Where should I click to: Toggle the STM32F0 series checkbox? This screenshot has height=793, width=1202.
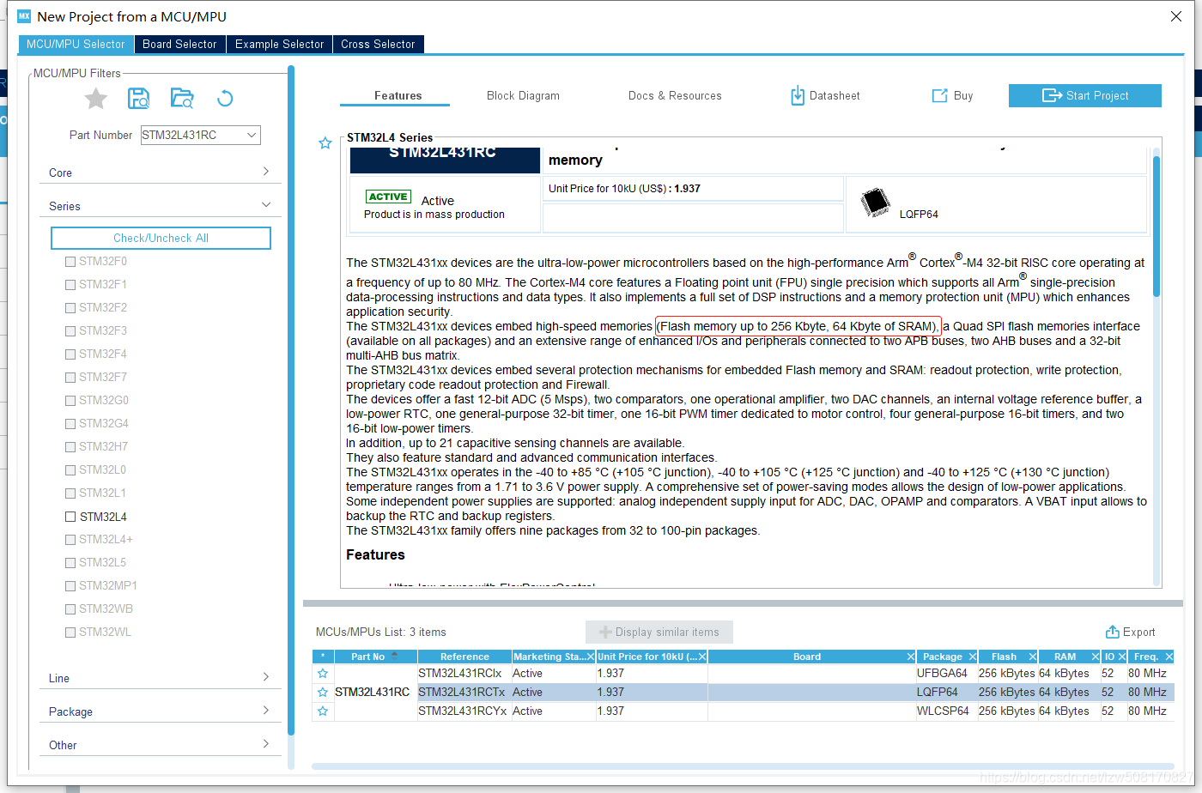click(x=70, y=262)
